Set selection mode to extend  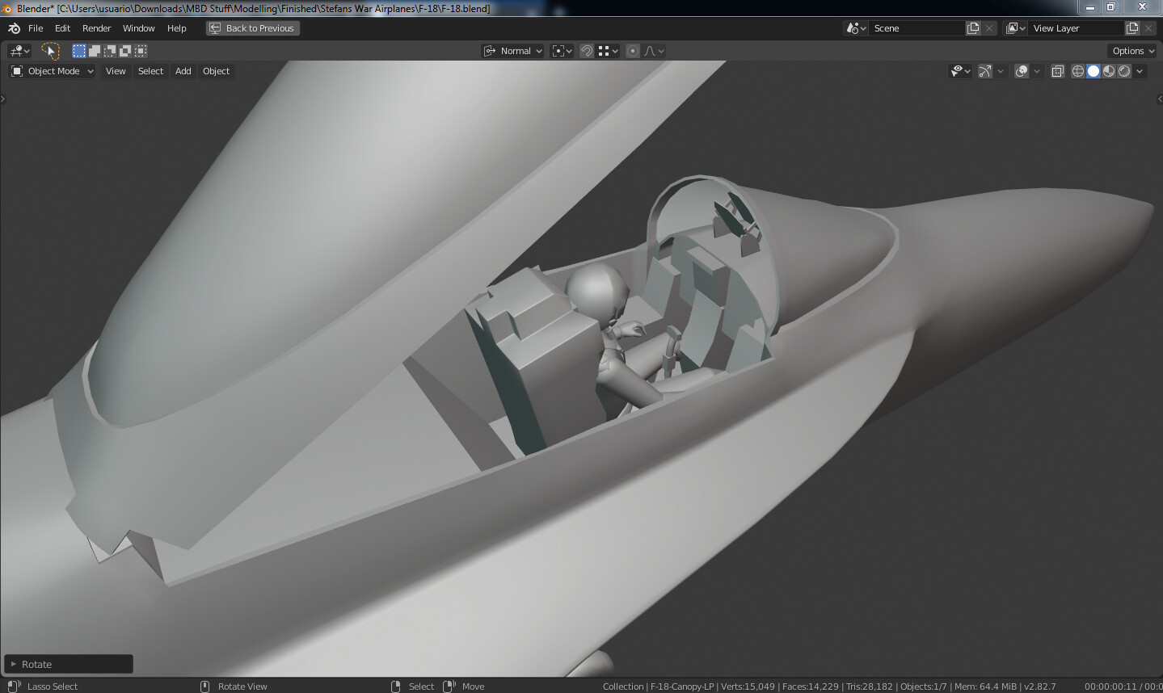[x=95, y=51]
